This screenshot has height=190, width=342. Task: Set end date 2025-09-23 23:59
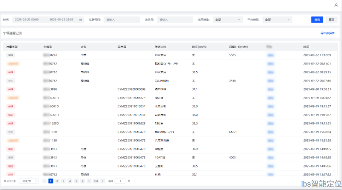pos(61,20)
